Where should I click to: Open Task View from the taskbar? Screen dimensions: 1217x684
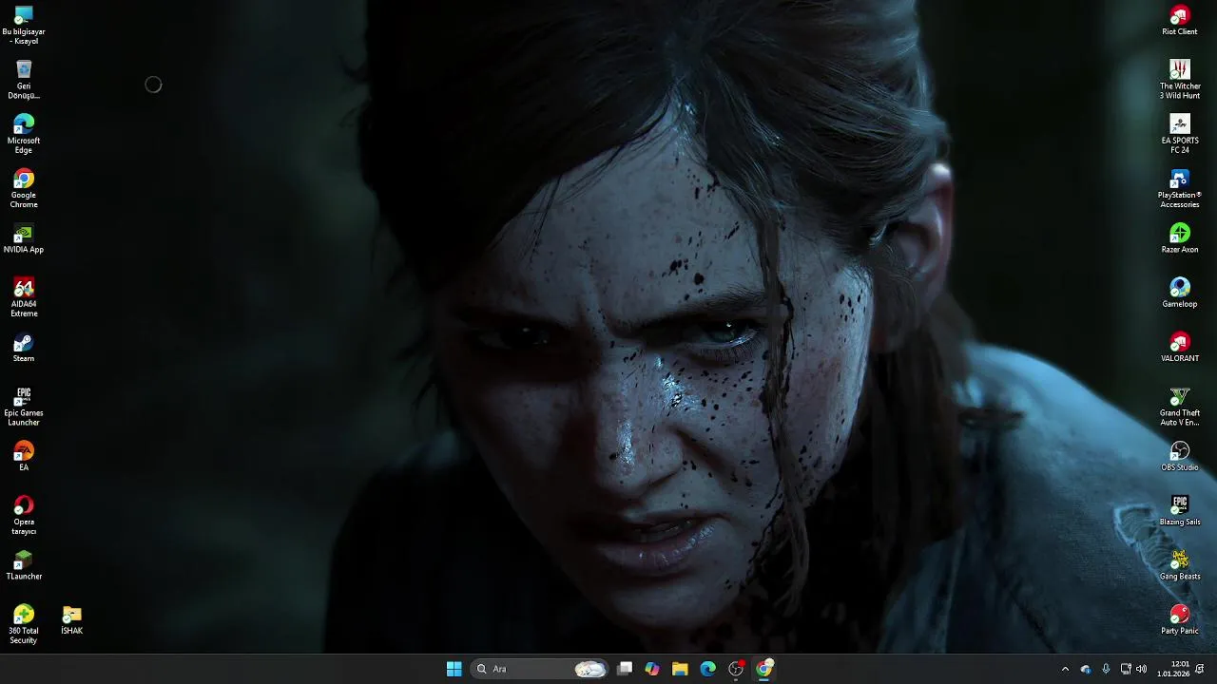click(x=625, y=669)
